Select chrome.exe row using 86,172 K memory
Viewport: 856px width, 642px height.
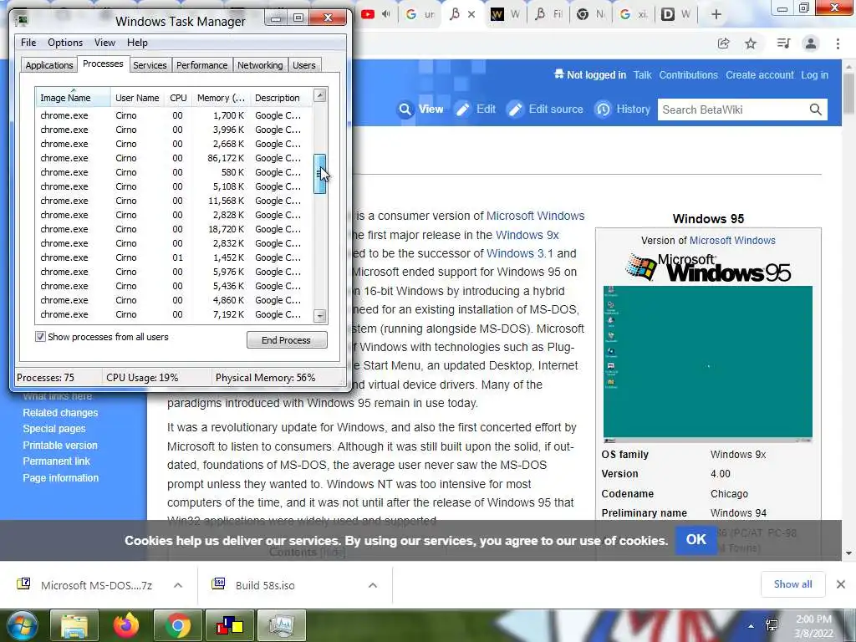click(x=174, y=158)
